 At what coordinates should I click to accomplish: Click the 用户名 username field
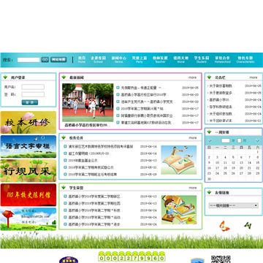pos(33,87)
